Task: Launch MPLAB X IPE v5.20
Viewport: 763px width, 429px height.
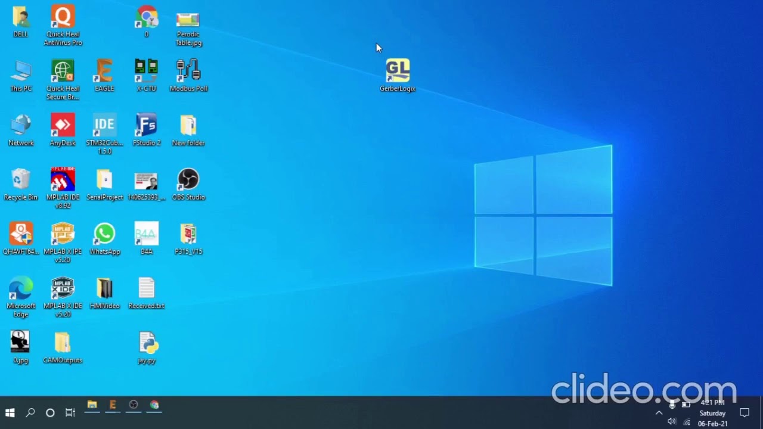Action: 63,243
